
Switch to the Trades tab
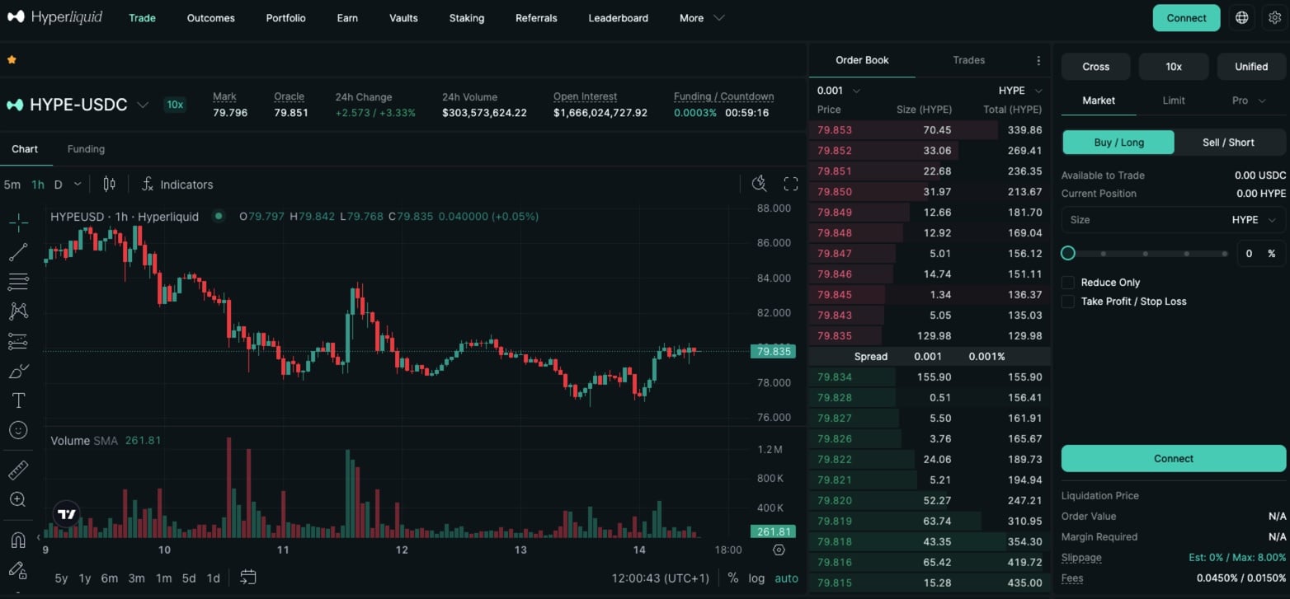coord(968,60)
